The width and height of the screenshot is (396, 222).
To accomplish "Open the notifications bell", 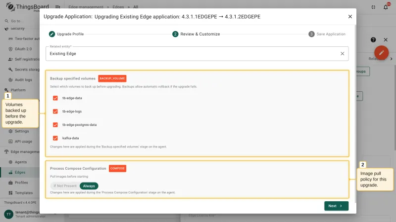I will pos(386,7).
